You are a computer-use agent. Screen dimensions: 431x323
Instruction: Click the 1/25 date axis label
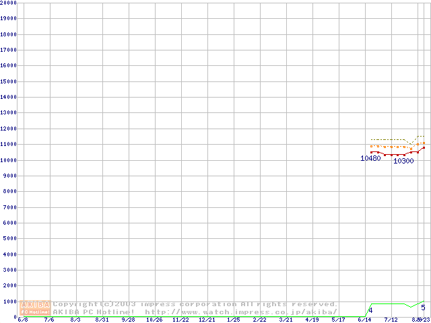pyautogui.click(x=233, y=320)
